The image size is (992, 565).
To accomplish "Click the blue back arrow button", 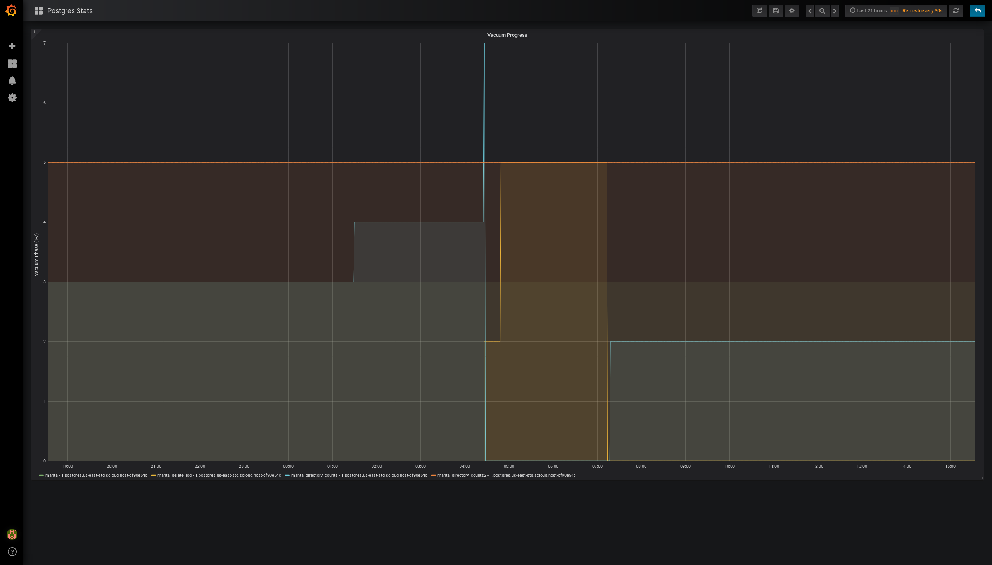I will tap(977, 10).
